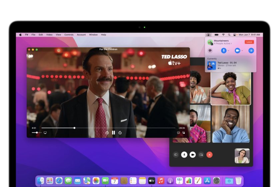Click the skip forward 10 seconds icon
280x187 pixels.
click(120, 133)
